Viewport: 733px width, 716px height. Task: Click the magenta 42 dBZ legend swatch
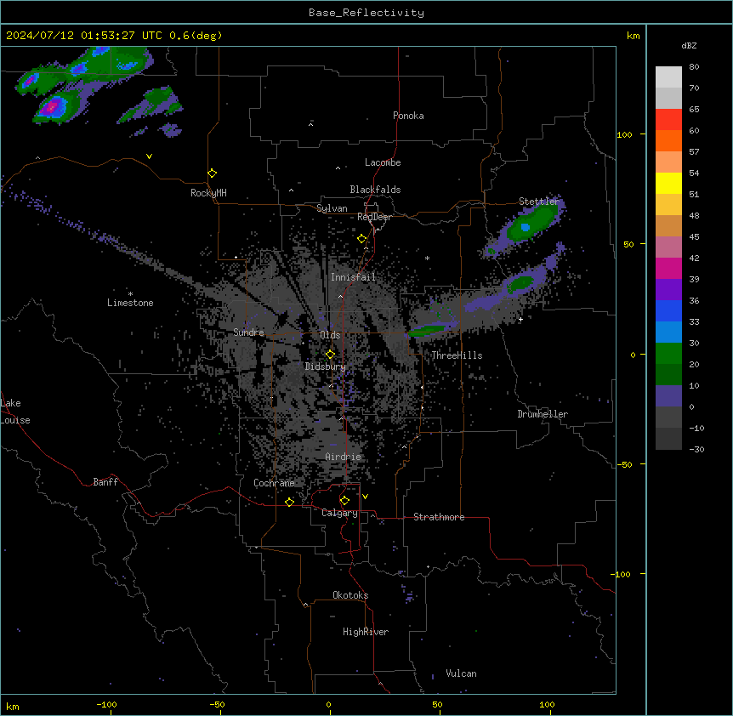click(668, 268)
